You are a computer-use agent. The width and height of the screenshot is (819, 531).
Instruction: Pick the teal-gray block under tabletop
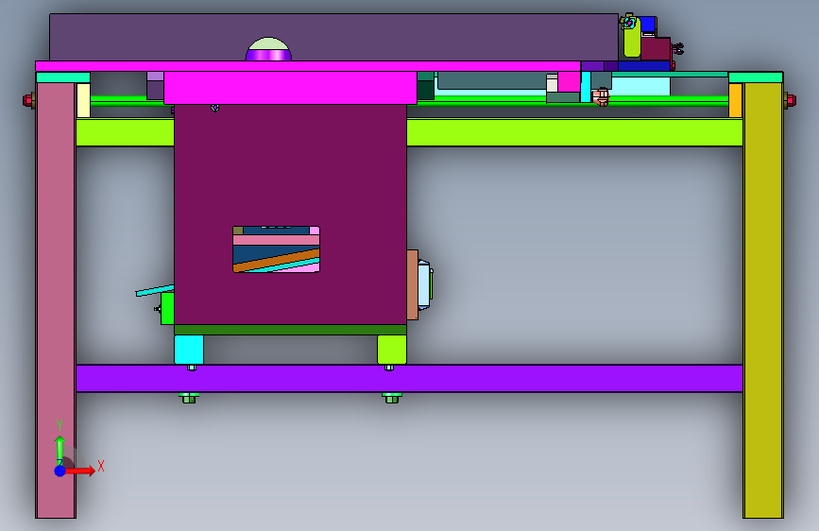tap(492, 80)
